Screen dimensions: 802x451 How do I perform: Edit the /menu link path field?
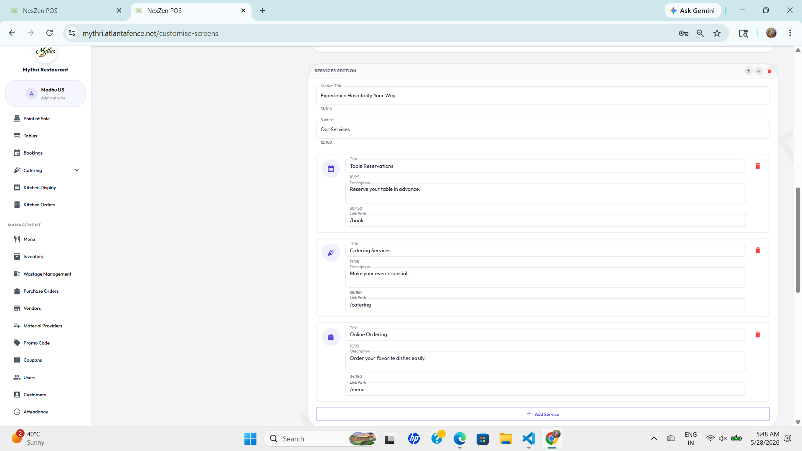coord(545,390)
